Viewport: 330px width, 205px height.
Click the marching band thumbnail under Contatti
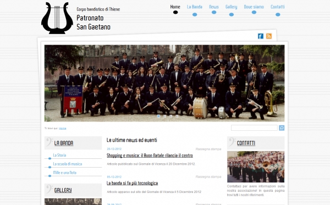(x=256, y=167)
